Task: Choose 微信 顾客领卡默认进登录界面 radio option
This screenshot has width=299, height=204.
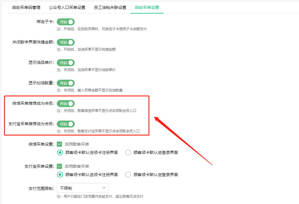Action: tap(128, 152)
